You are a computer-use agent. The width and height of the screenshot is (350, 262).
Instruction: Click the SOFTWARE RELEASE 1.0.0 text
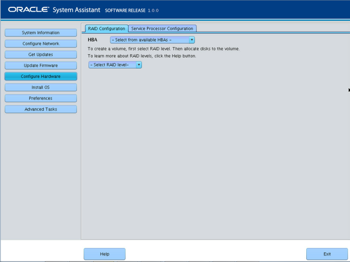pos(132,10)
